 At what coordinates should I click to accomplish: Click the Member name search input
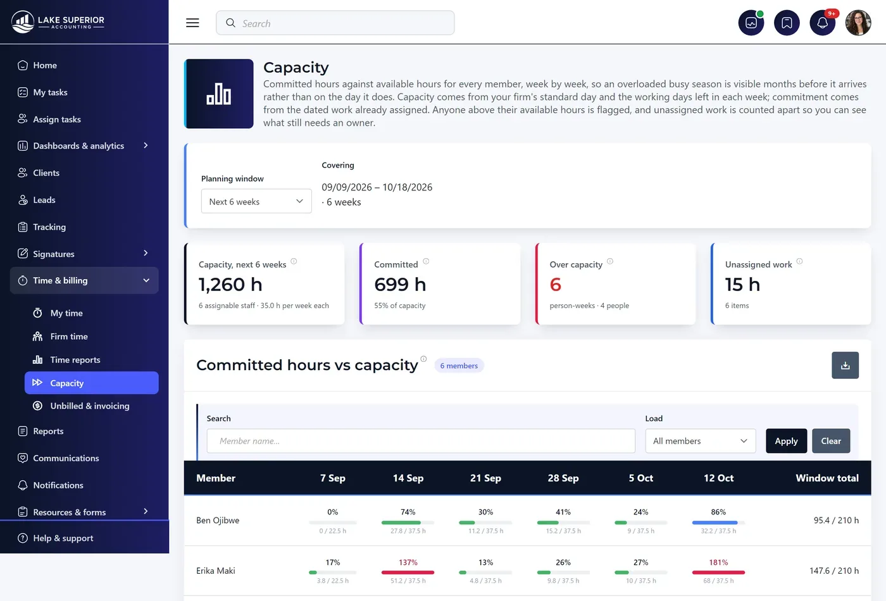tap(421, 441)
